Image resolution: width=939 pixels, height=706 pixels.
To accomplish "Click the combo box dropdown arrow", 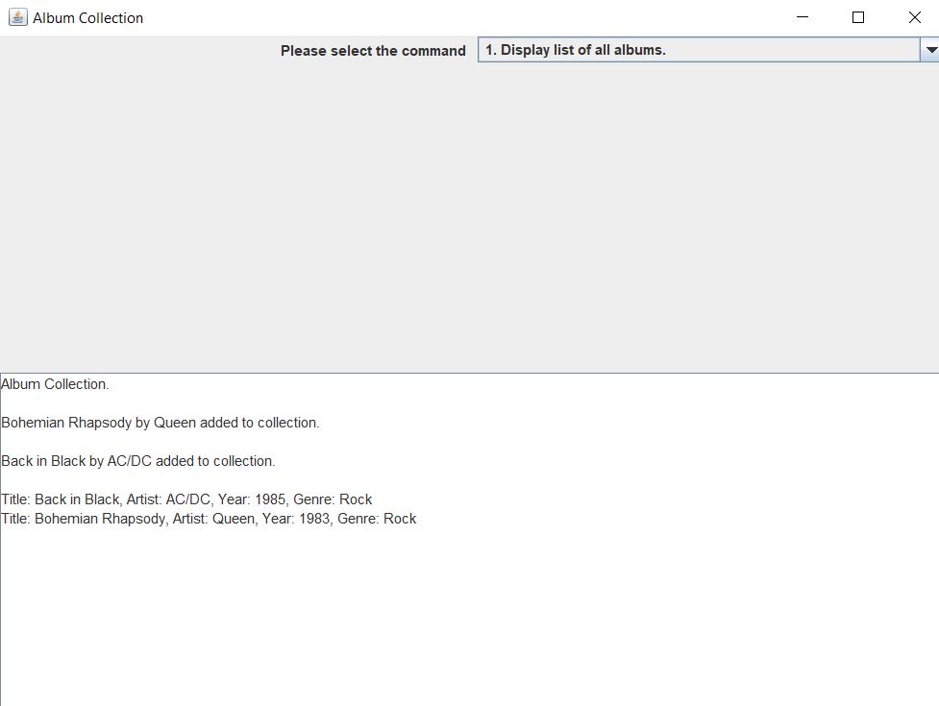I will point(930,50).
